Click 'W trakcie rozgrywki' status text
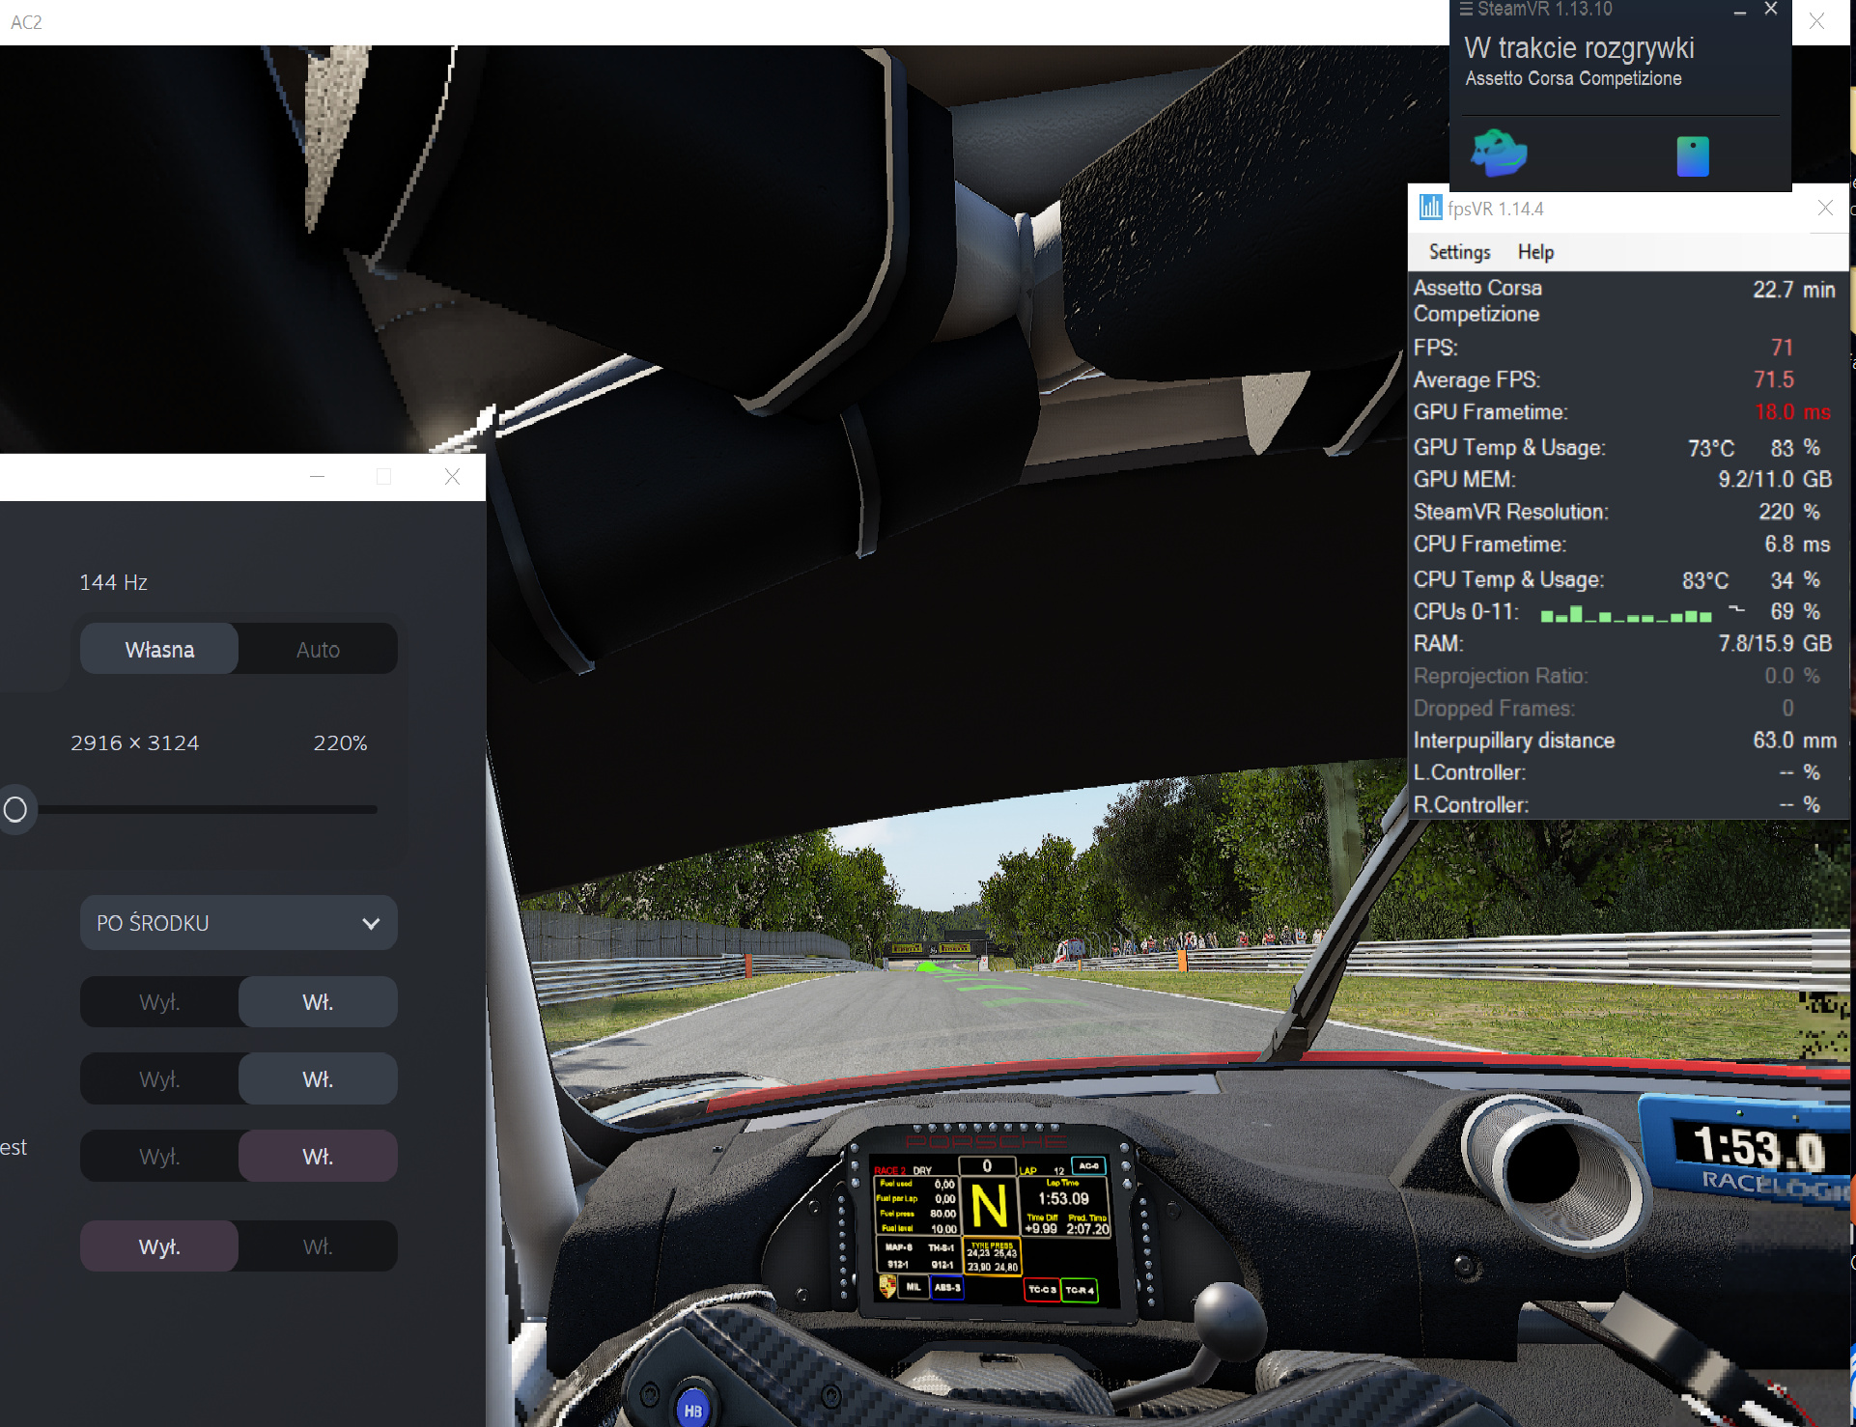The width and height of the screenshot is (1856, 1427). click(x=1579, y=47)
